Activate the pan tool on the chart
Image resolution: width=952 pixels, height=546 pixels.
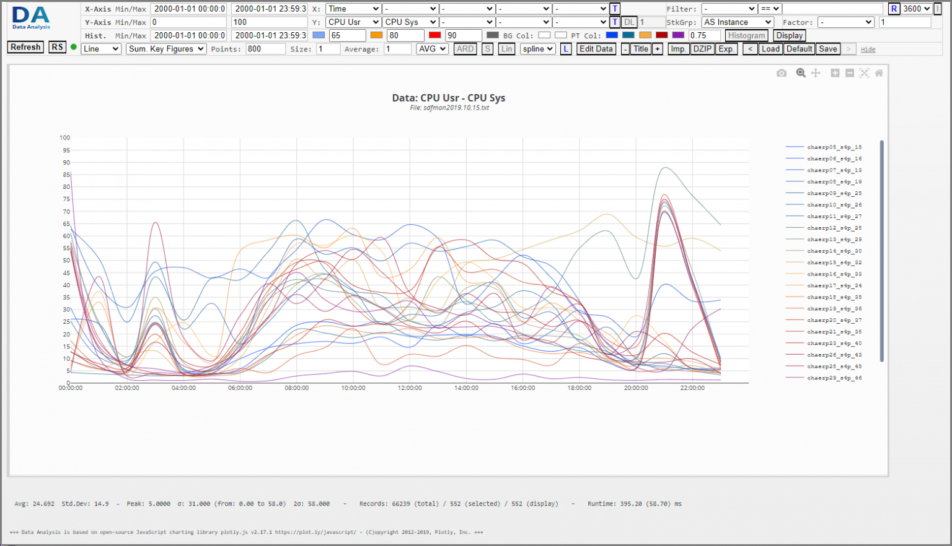[816, 72]
